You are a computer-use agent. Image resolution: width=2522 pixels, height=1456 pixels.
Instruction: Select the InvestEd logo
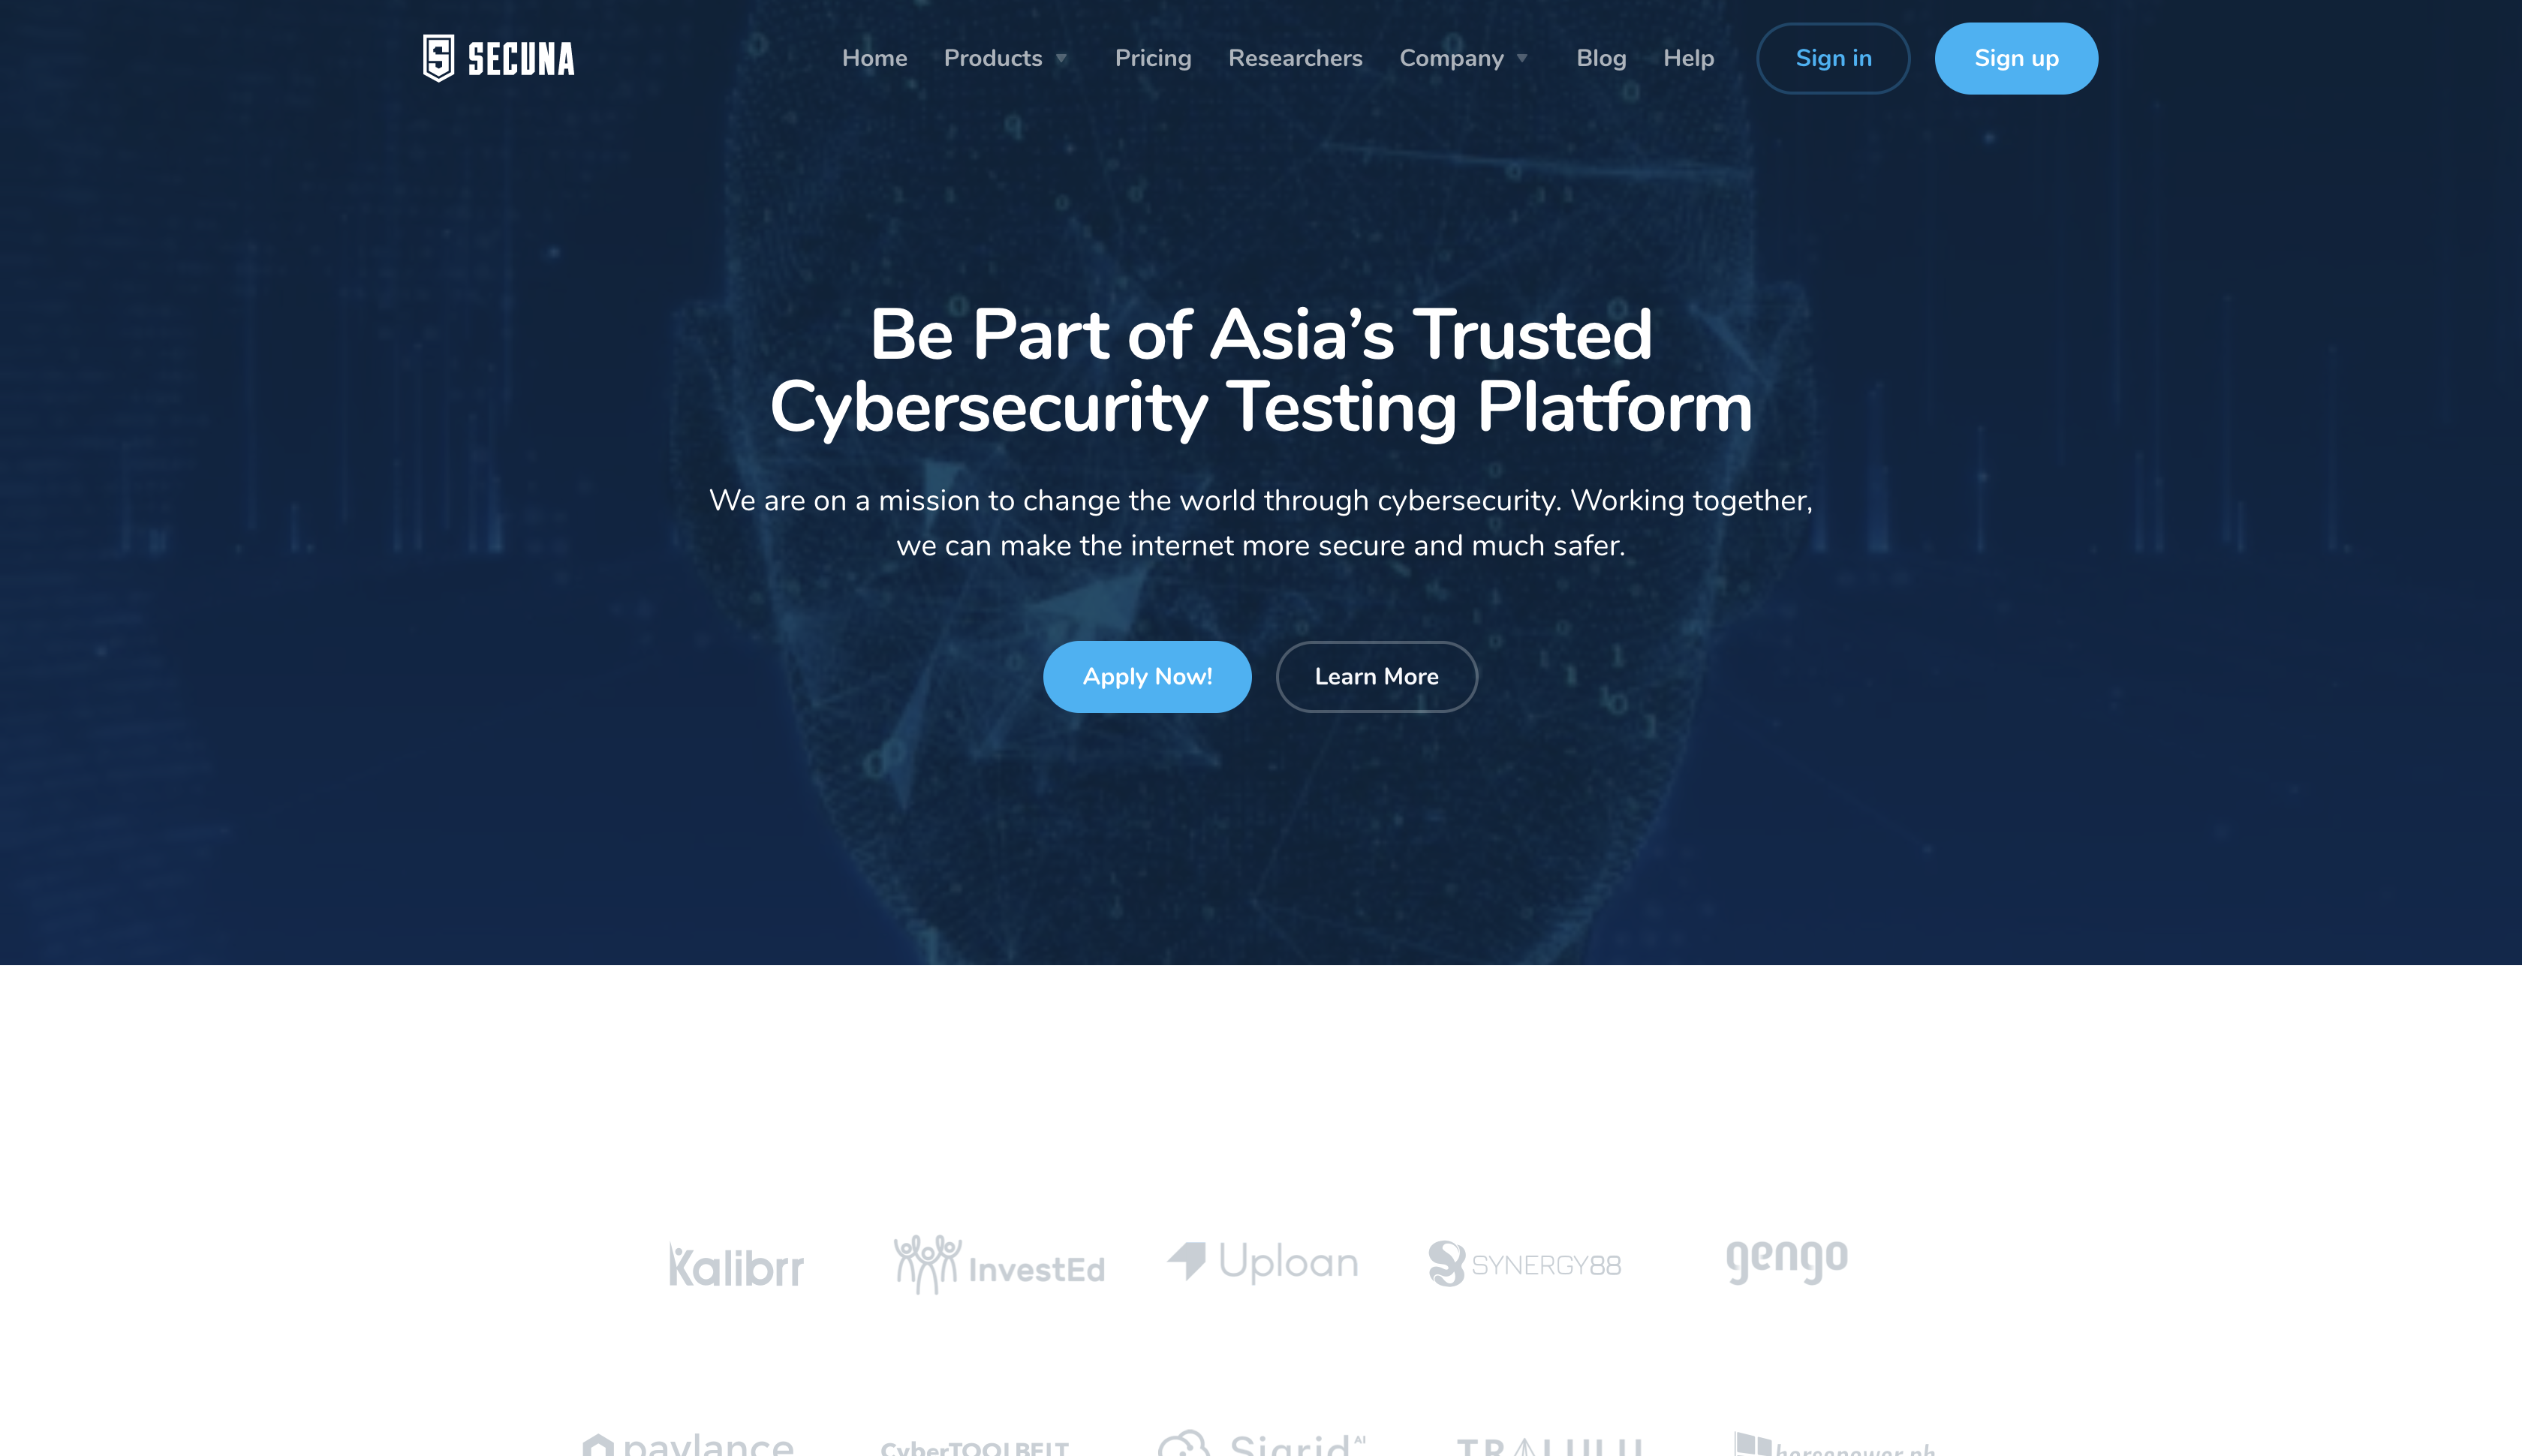pyautogui.click(x=999, y=1264)
